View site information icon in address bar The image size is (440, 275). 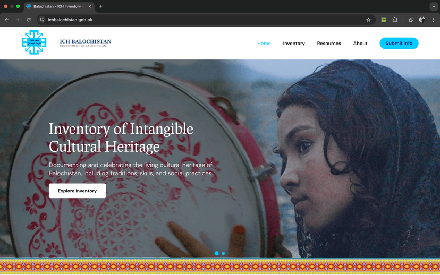click(x=42, y=20)
